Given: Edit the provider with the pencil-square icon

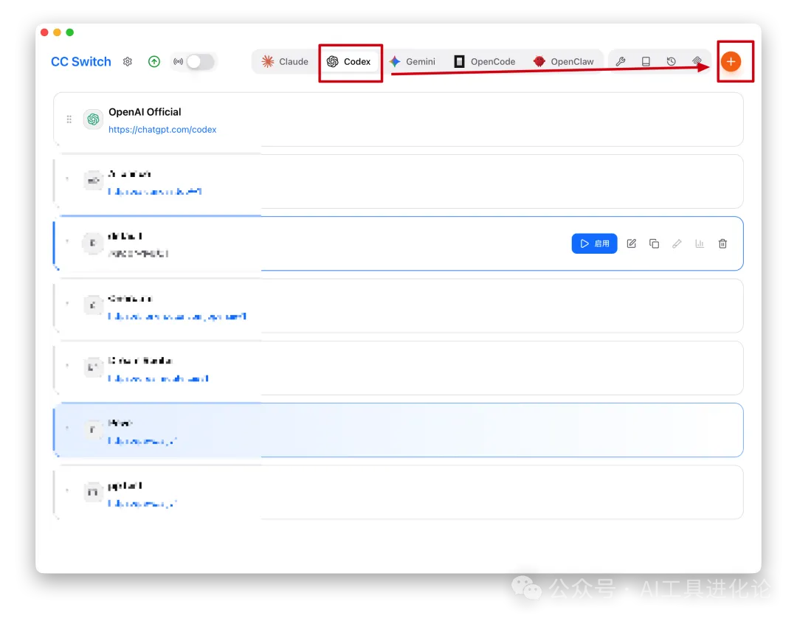Looking at the screenshot, I should coord(631,243).
